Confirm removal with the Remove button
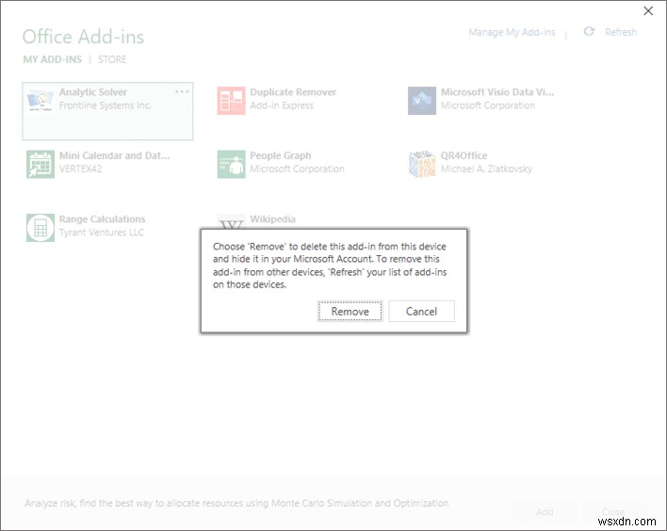 (350, 312)
